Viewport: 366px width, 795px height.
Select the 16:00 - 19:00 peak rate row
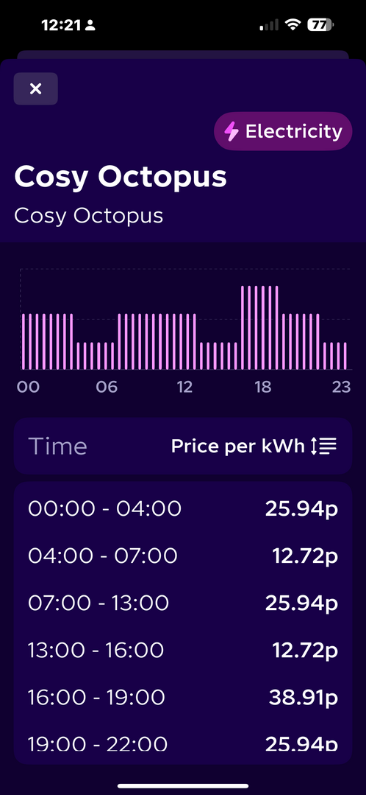182,697
